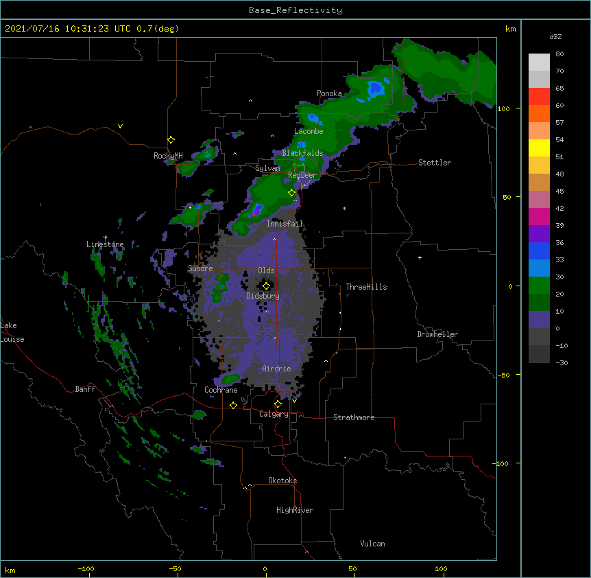Viewport: 591px width, 578px height.
Task: Click the white plus marker north of Drumheller
Action: tap(420, 257)
